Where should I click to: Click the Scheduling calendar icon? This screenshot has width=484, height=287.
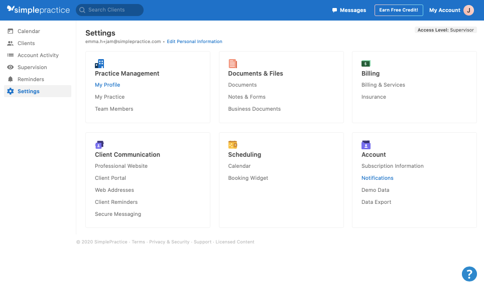(233, 145)
